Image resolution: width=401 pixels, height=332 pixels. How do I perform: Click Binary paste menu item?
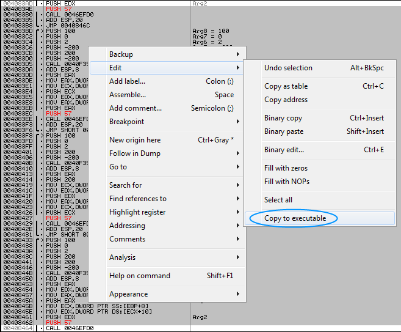[x=284, y=131]
